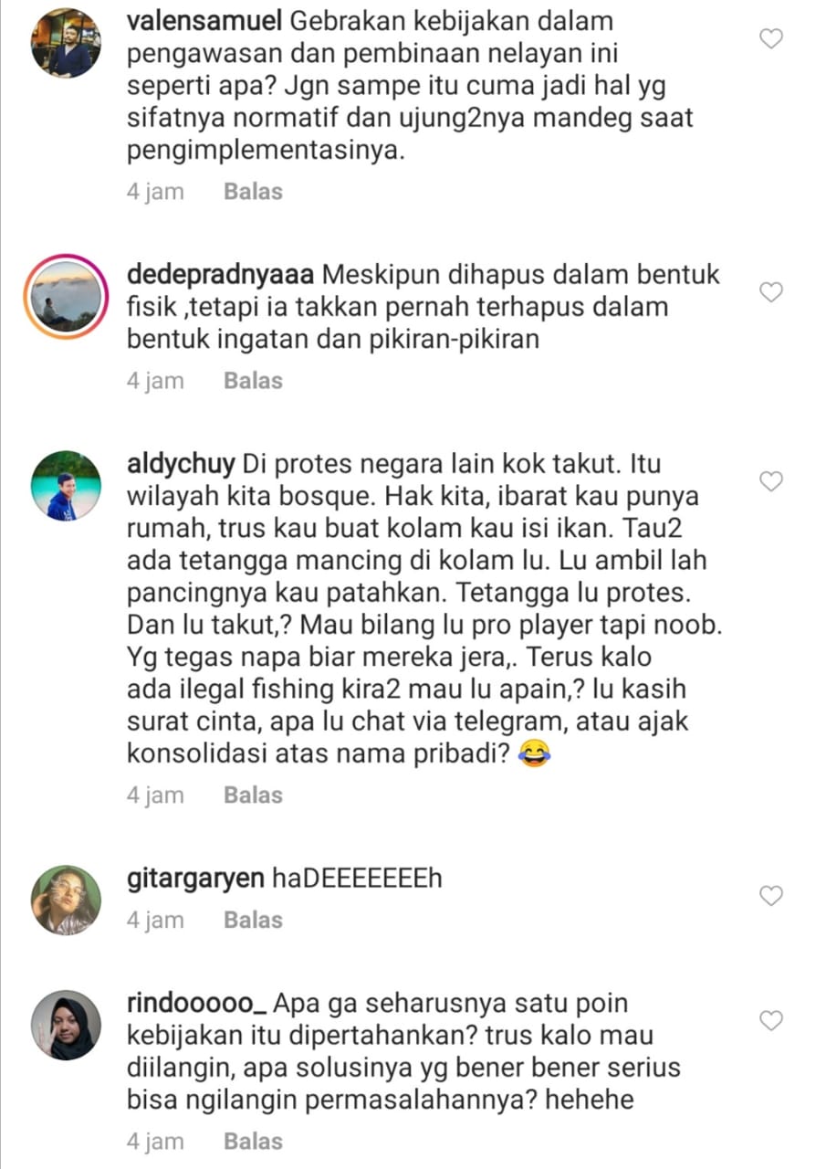This screenshot has width=826, height=1169.
Task: Open aldychuy's profile avatar
Action: pos(67,486)
